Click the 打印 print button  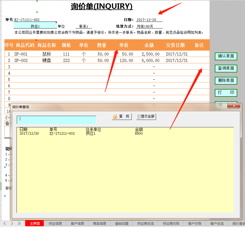pyautogui.click(x=226, y=93)
